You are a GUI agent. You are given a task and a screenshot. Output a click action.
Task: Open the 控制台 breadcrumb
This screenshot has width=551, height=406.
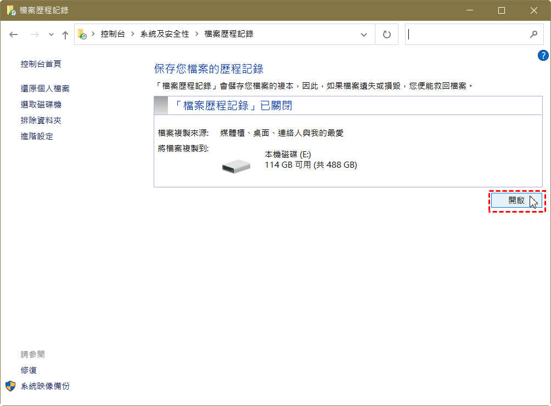pos(113,34)
